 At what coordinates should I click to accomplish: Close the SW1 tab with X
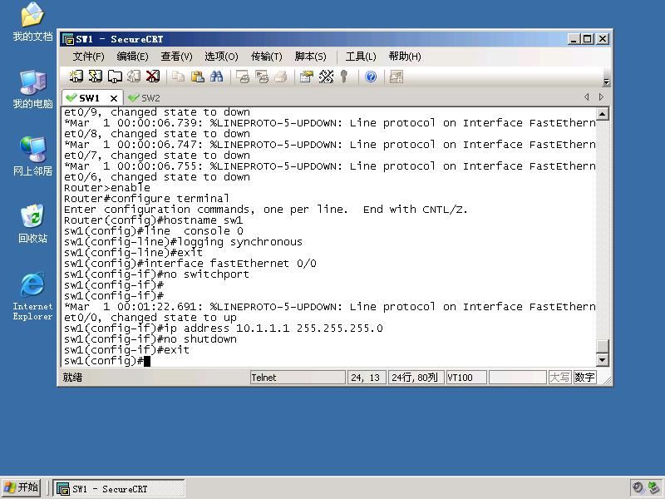tap(114, 98)
